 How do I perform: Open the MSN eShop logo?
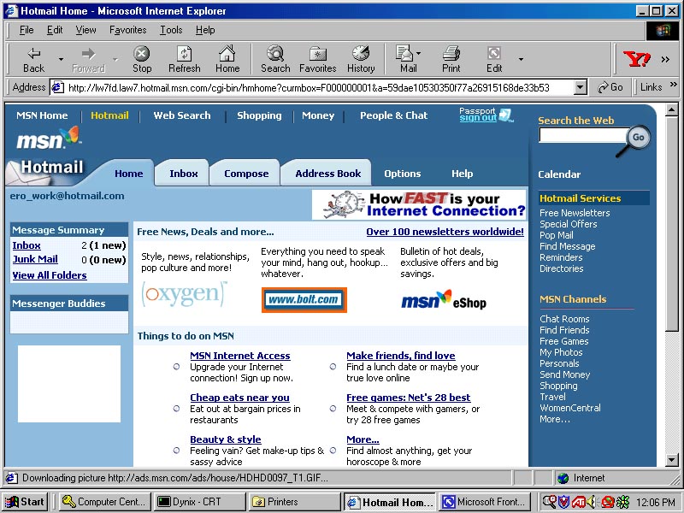coord(444,300)
